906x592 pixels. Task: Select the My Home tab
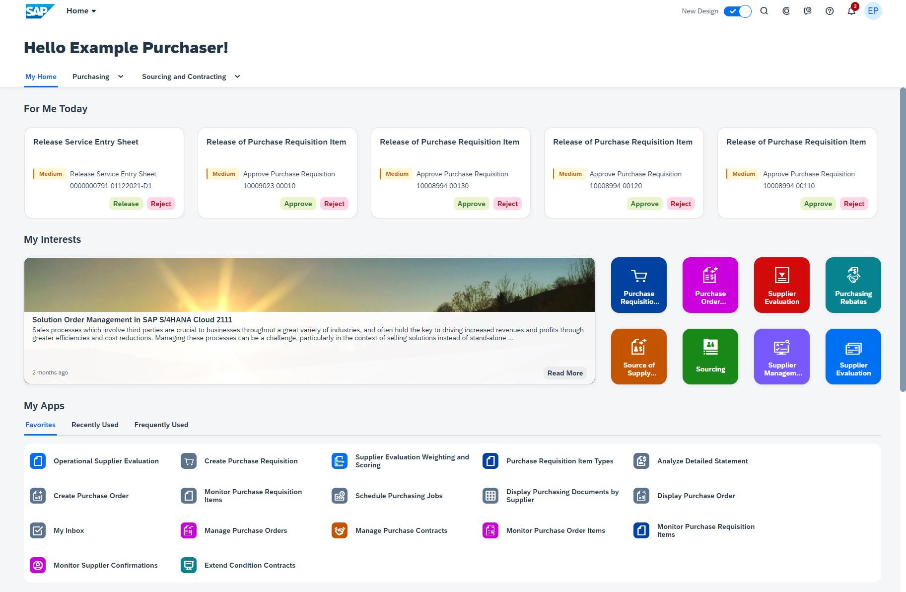coord(41,76)
